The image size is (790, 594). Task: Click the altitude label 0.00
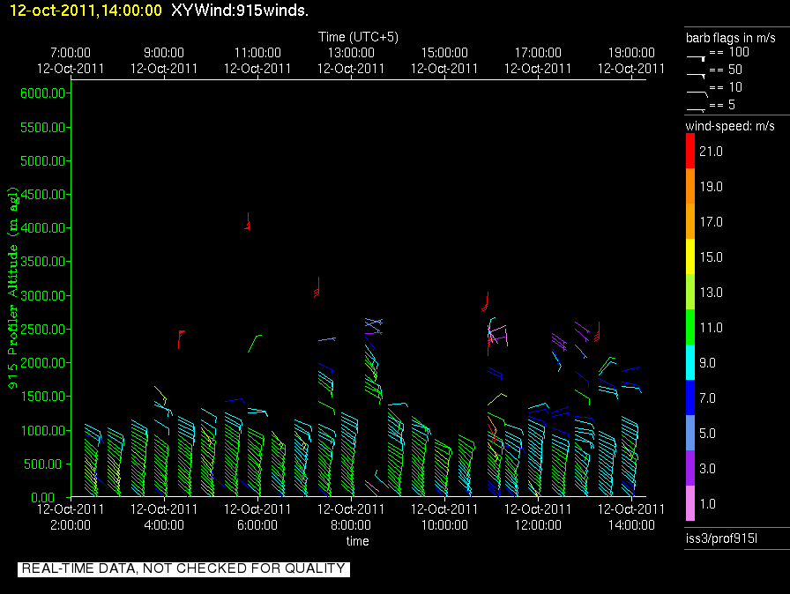(43, 498)
